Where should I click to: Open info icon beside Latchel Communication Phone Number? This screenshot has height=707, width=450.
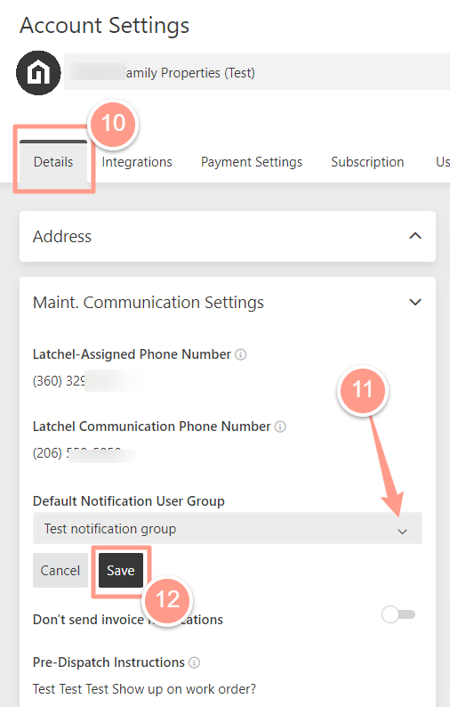(x=280, y=427)
